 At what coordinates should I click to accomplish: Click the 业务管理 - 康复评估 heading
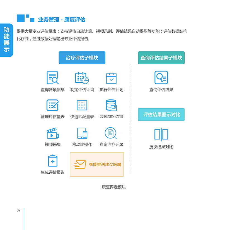coord(62,20)
